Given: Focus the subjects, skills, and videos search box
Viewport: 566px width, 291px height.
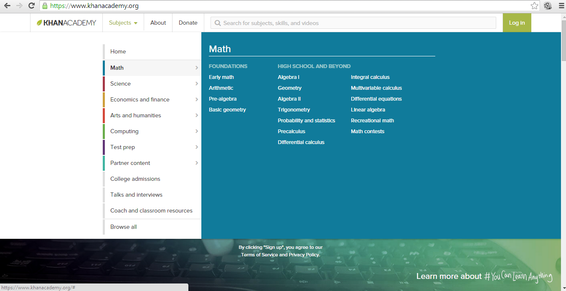Looking at the screenshot, I should pyautogui.click(x=353, y=23).
